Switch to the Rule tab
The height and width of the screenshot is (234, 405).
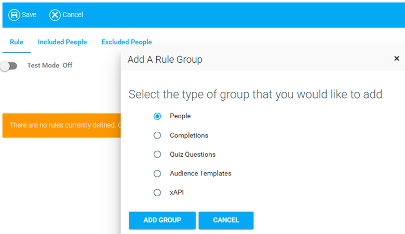click(x=17, y=42)
